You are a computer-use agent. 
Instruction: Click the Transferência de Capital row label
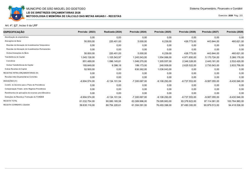point(15,57)
